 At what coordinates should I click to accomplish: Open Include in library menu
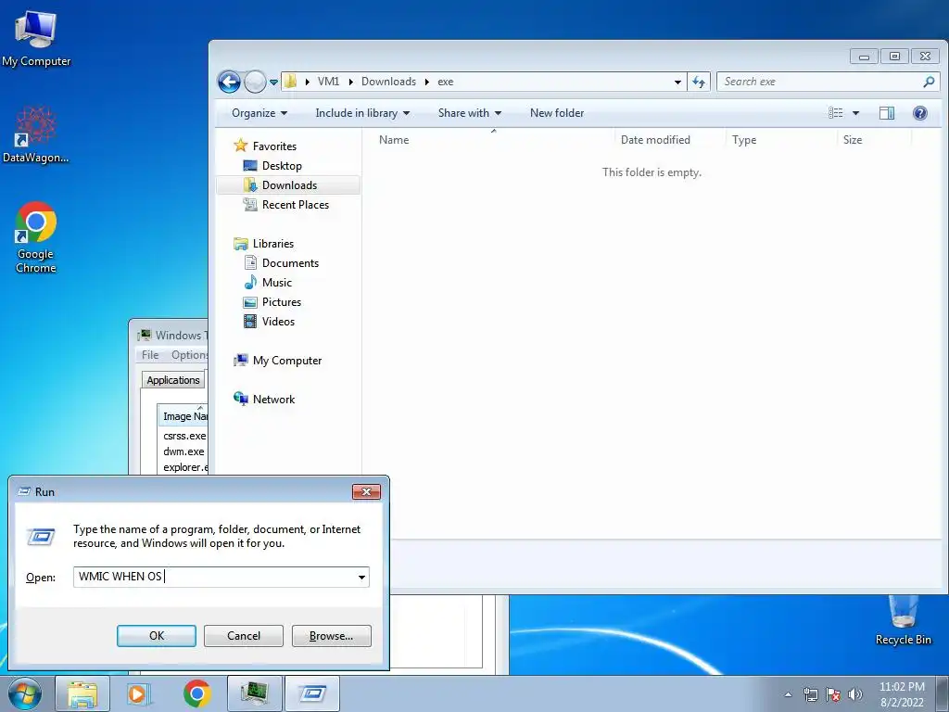(362, 113)
